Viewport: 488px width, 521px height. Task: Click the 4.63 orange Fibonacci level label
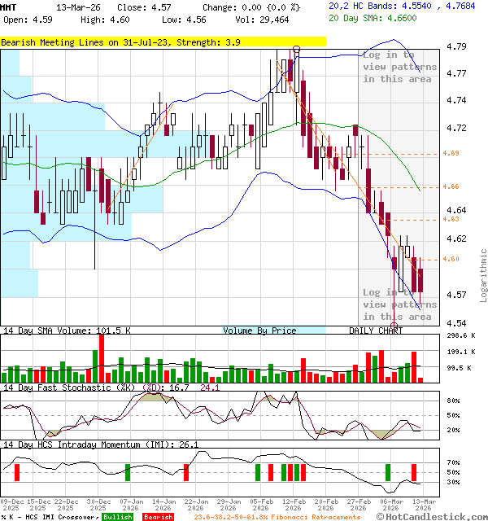pos(451,219)
